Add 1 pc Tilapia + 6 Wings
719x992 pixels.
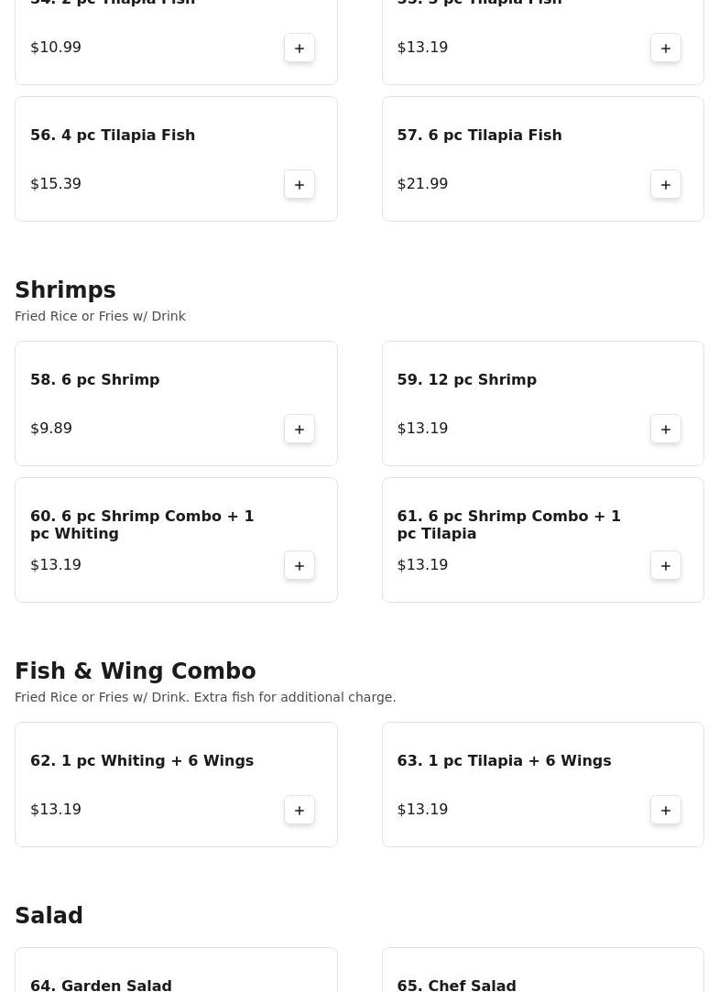point(665,810)
